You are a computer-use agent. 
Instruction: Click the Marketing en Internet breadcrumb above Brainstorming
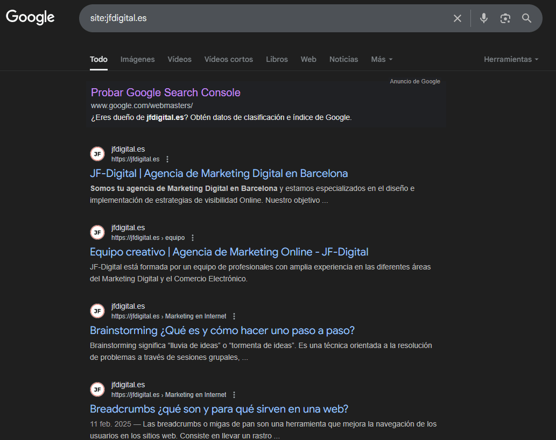[x=196, y=316]
